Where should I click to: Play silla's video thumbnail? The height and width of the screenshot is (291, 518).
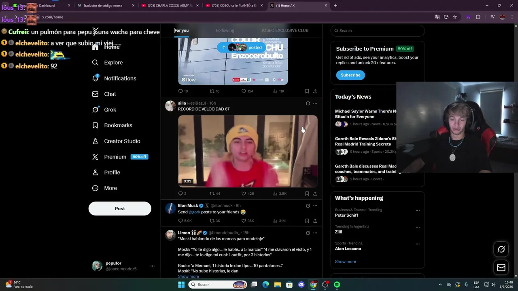click(x=248, y=151)
